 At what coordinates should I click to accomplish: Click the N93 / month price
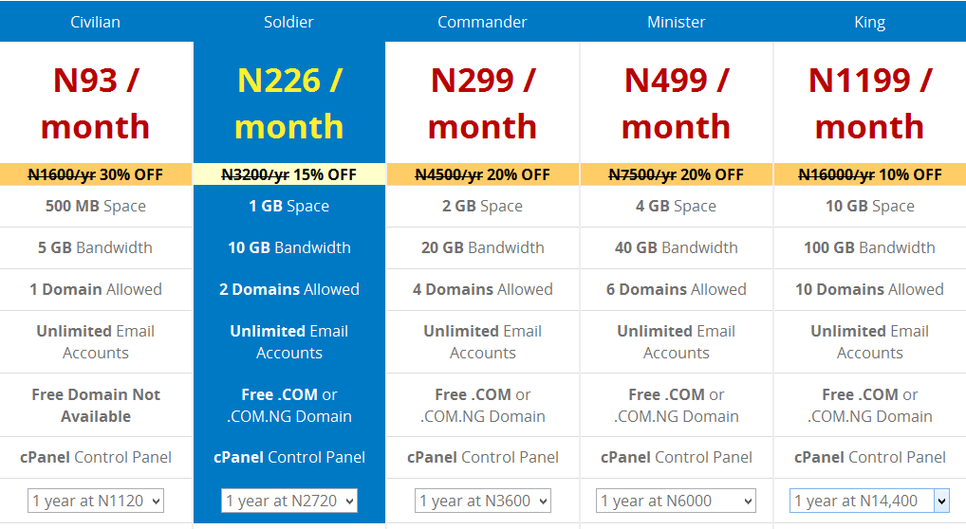point(96,103)
